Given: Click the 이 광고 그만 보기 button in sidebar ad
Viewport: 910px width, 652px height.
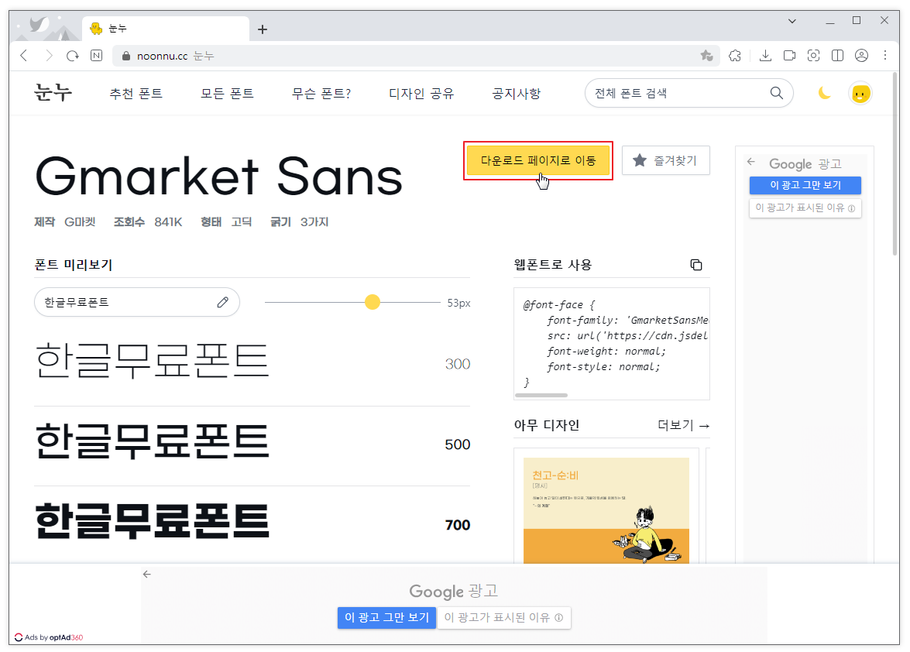Looking at the screenshot, I should pos(805,185).
